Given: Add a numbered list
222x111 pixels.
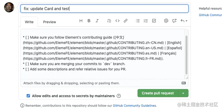Looking at the screenshot, I should [x=146, y=21].
